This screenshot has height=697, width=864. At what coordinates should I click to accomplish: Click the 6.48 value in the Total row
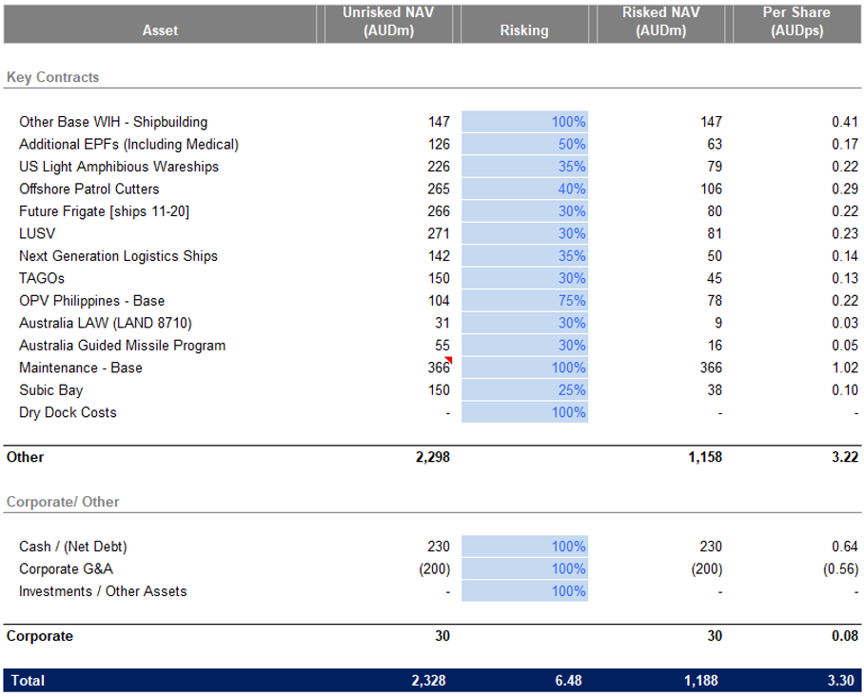(x=569, y=681)
